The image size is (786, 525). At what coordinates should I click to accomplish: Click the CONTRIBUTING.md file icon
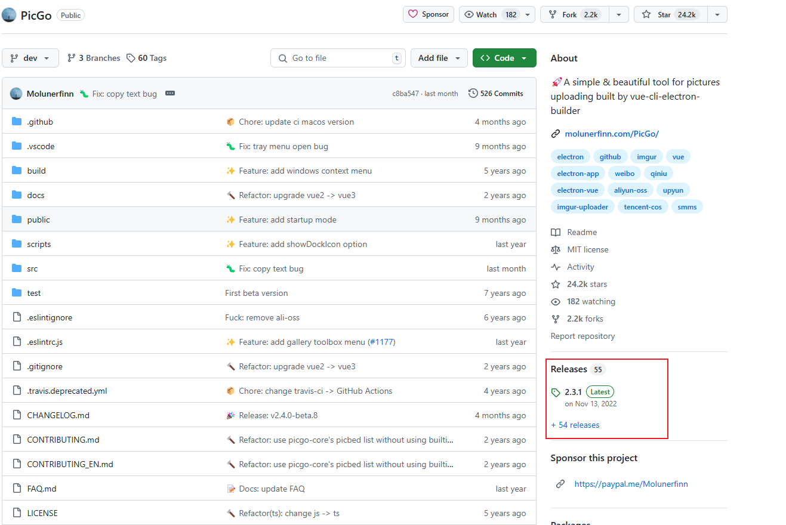click(17, 440)
